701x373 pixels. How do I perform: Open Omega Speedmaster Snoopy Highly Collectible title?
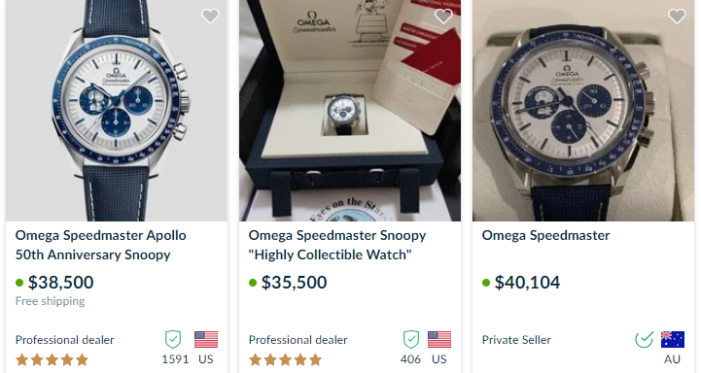pos(337,245)
